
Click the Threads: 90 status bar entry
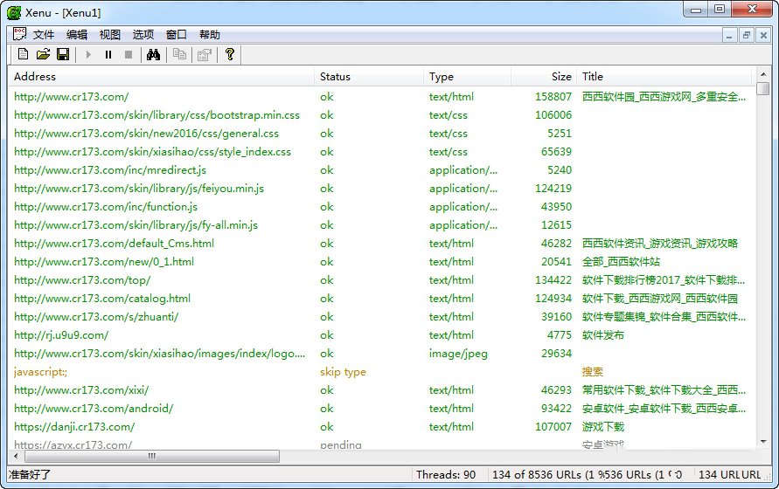(446, 475)
